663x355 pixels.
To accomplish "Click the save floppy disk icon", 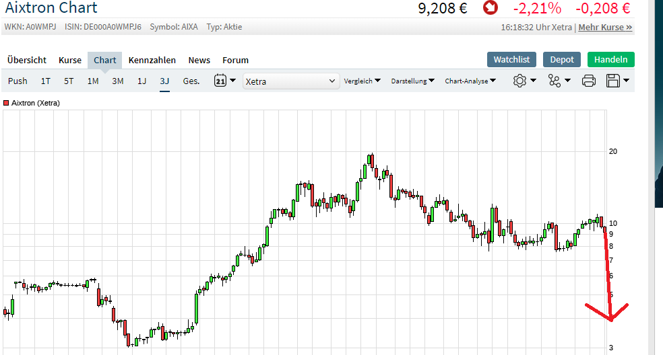I will click(612, 81).
